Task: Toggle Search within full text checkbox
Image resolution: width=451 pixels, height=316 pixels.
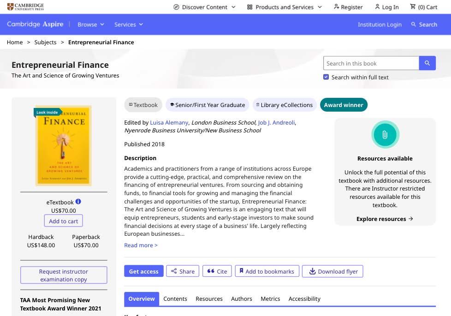Action: tap(326, 77)
